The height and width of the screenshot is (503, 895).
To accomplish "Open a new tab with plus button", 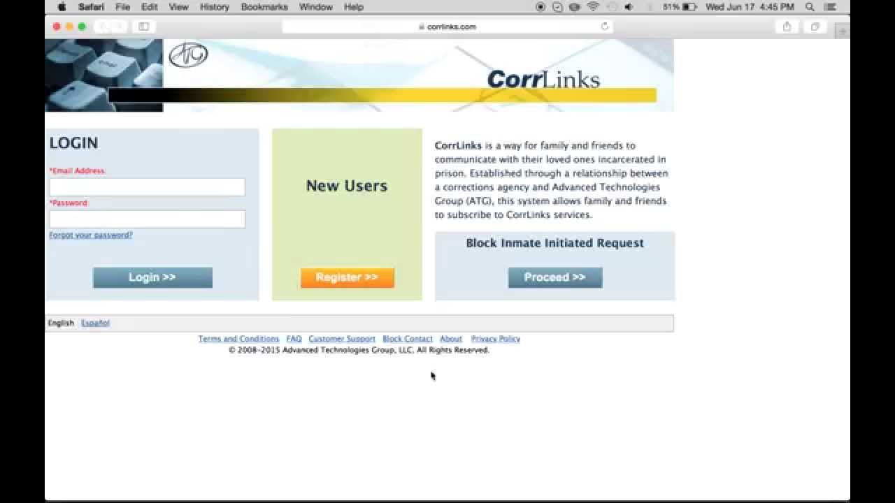I will pyautogui.click(x=842, y=31).
